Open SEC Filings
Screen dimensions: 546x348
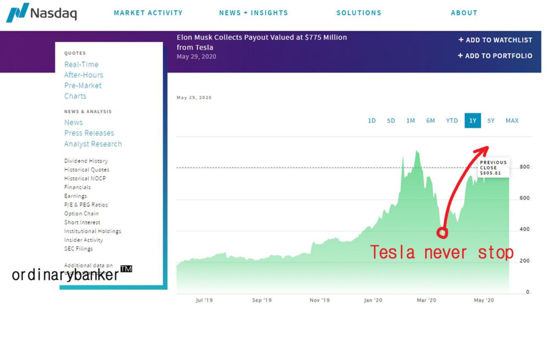[79, 249]
